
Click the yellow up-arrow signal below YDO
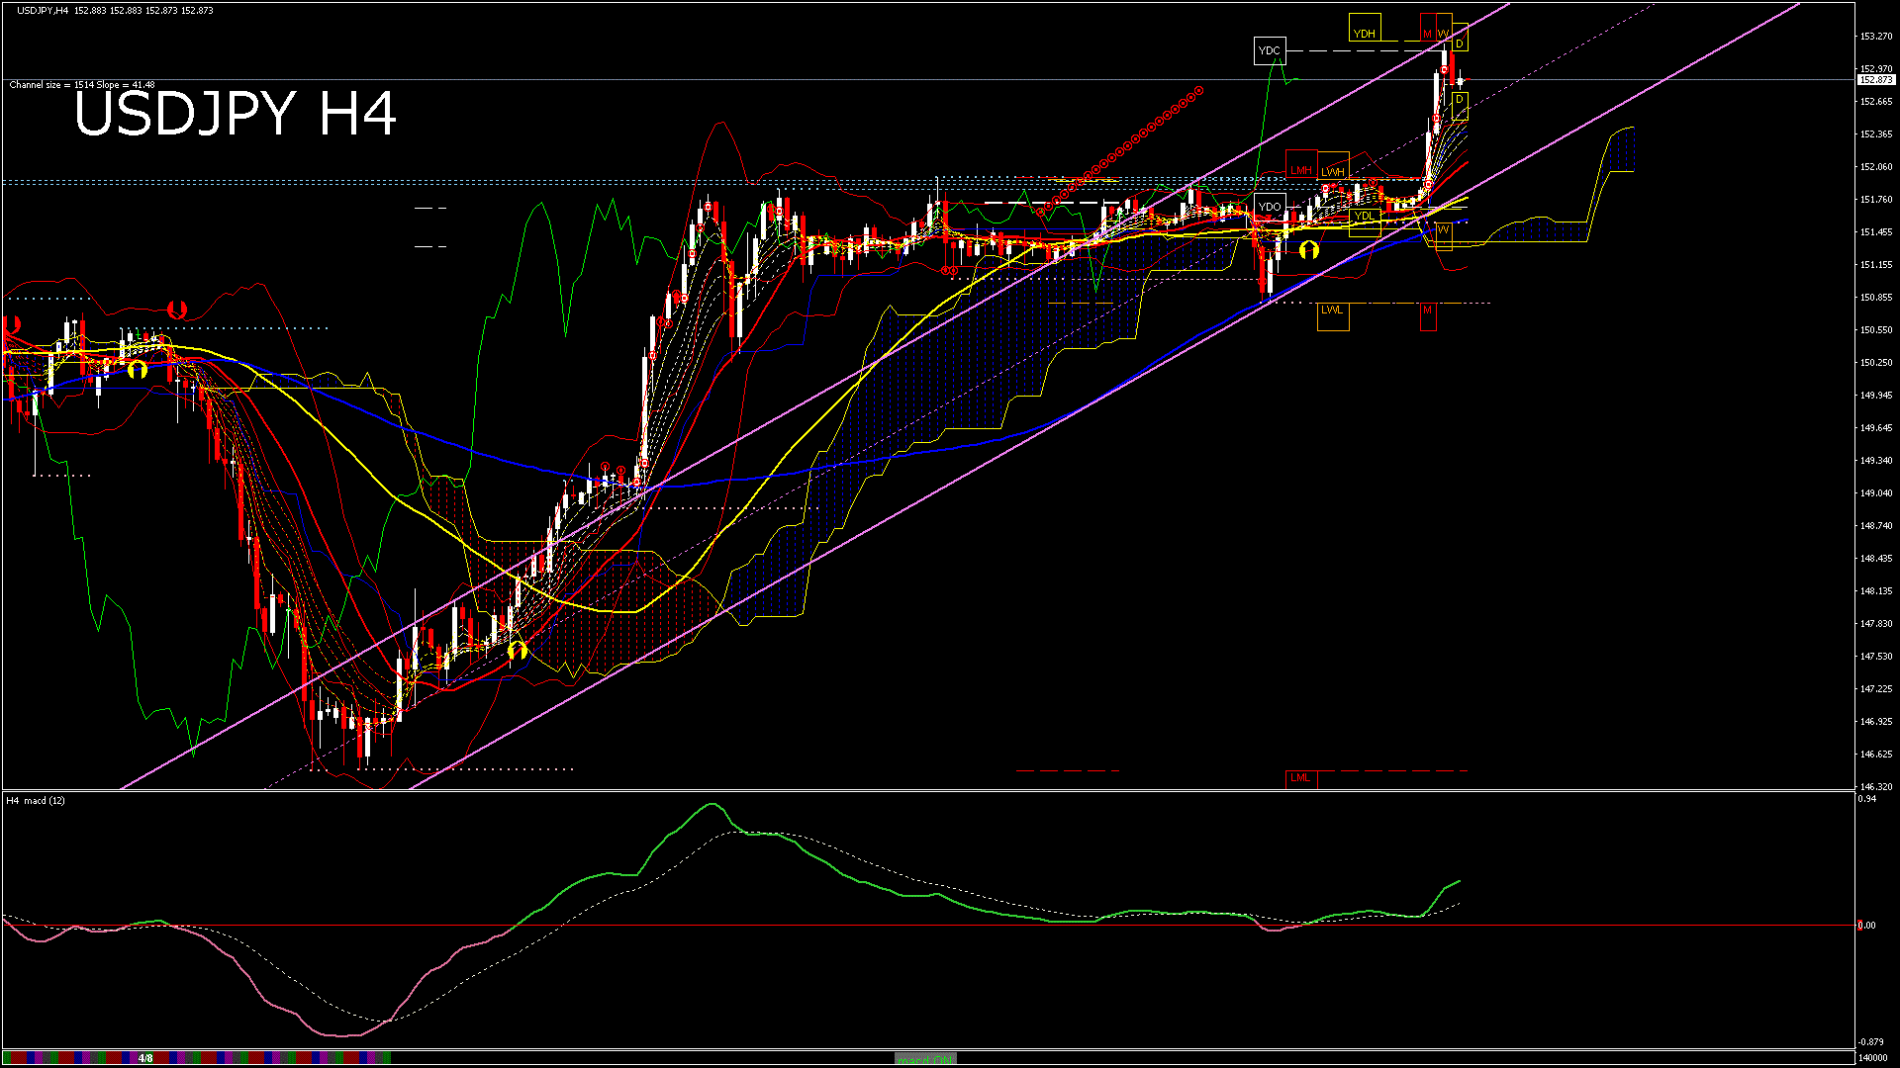click(x=1308, y=249)
